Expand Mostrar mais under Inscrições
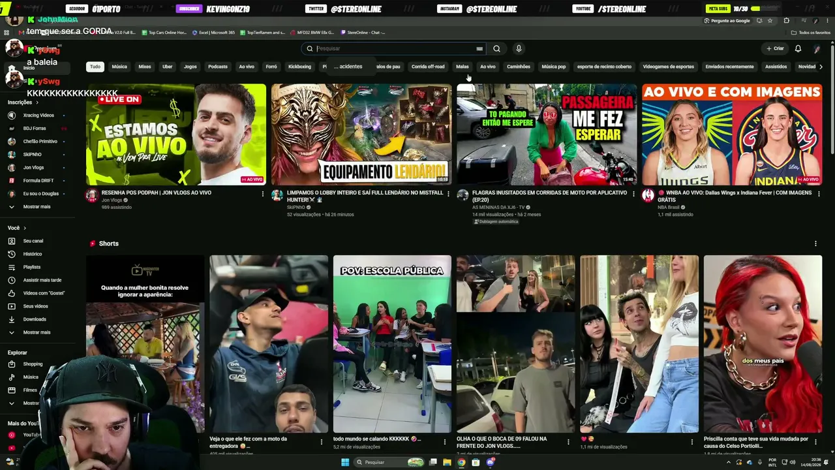This screenshot has width=835, height=470. (x=37, y=207)
